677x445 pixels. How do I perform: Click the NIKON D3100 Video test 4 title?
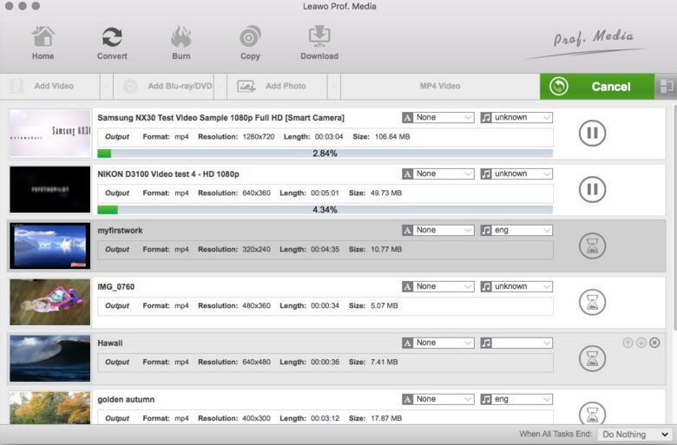click(168, 174)
